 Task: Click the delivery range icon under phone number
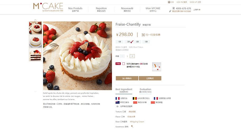click(170, 11)
